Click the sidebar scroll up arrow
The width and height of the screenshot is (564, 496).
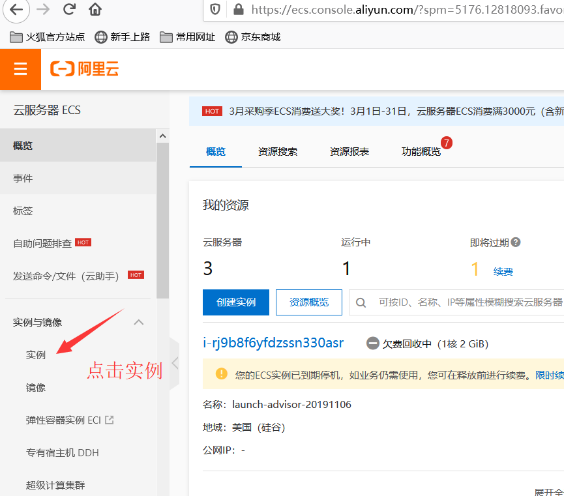[x=162, y=136]
